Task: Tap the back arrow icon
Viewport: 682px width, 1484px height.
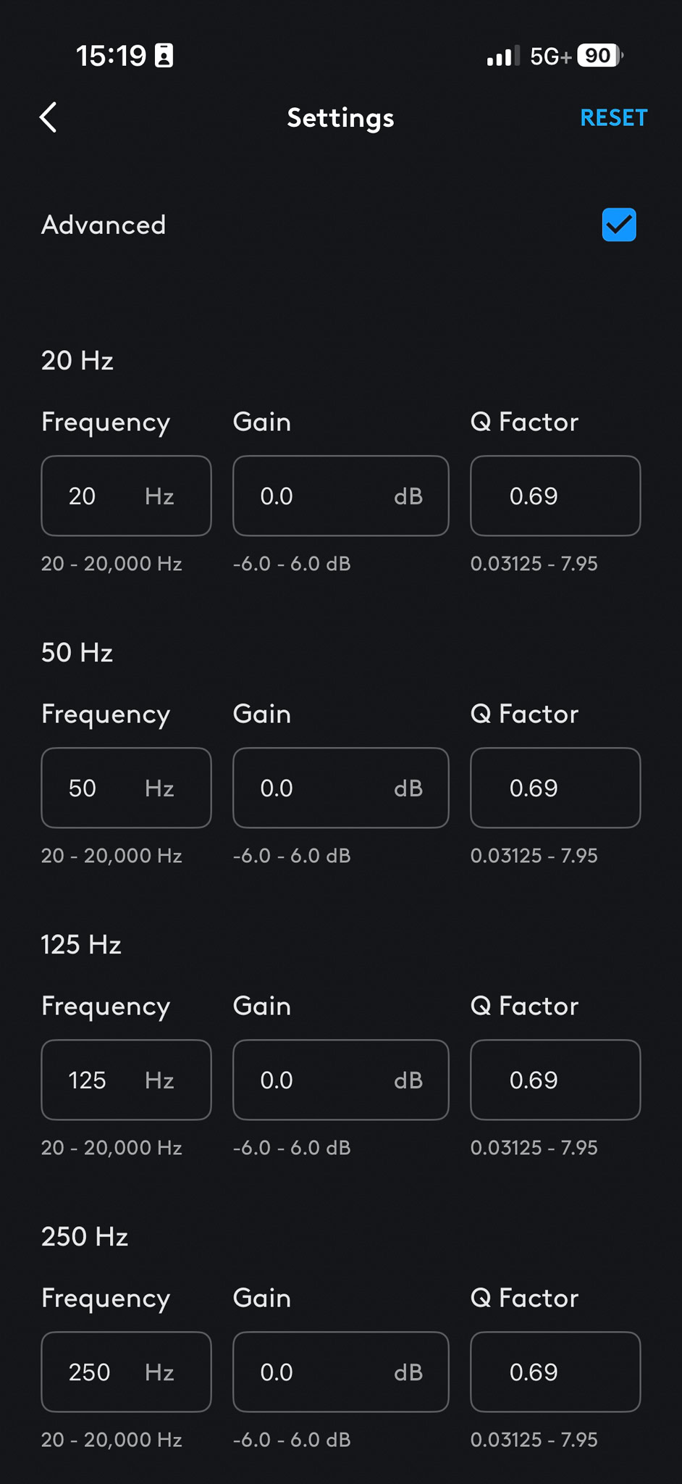Action: [x=49, y=117]
